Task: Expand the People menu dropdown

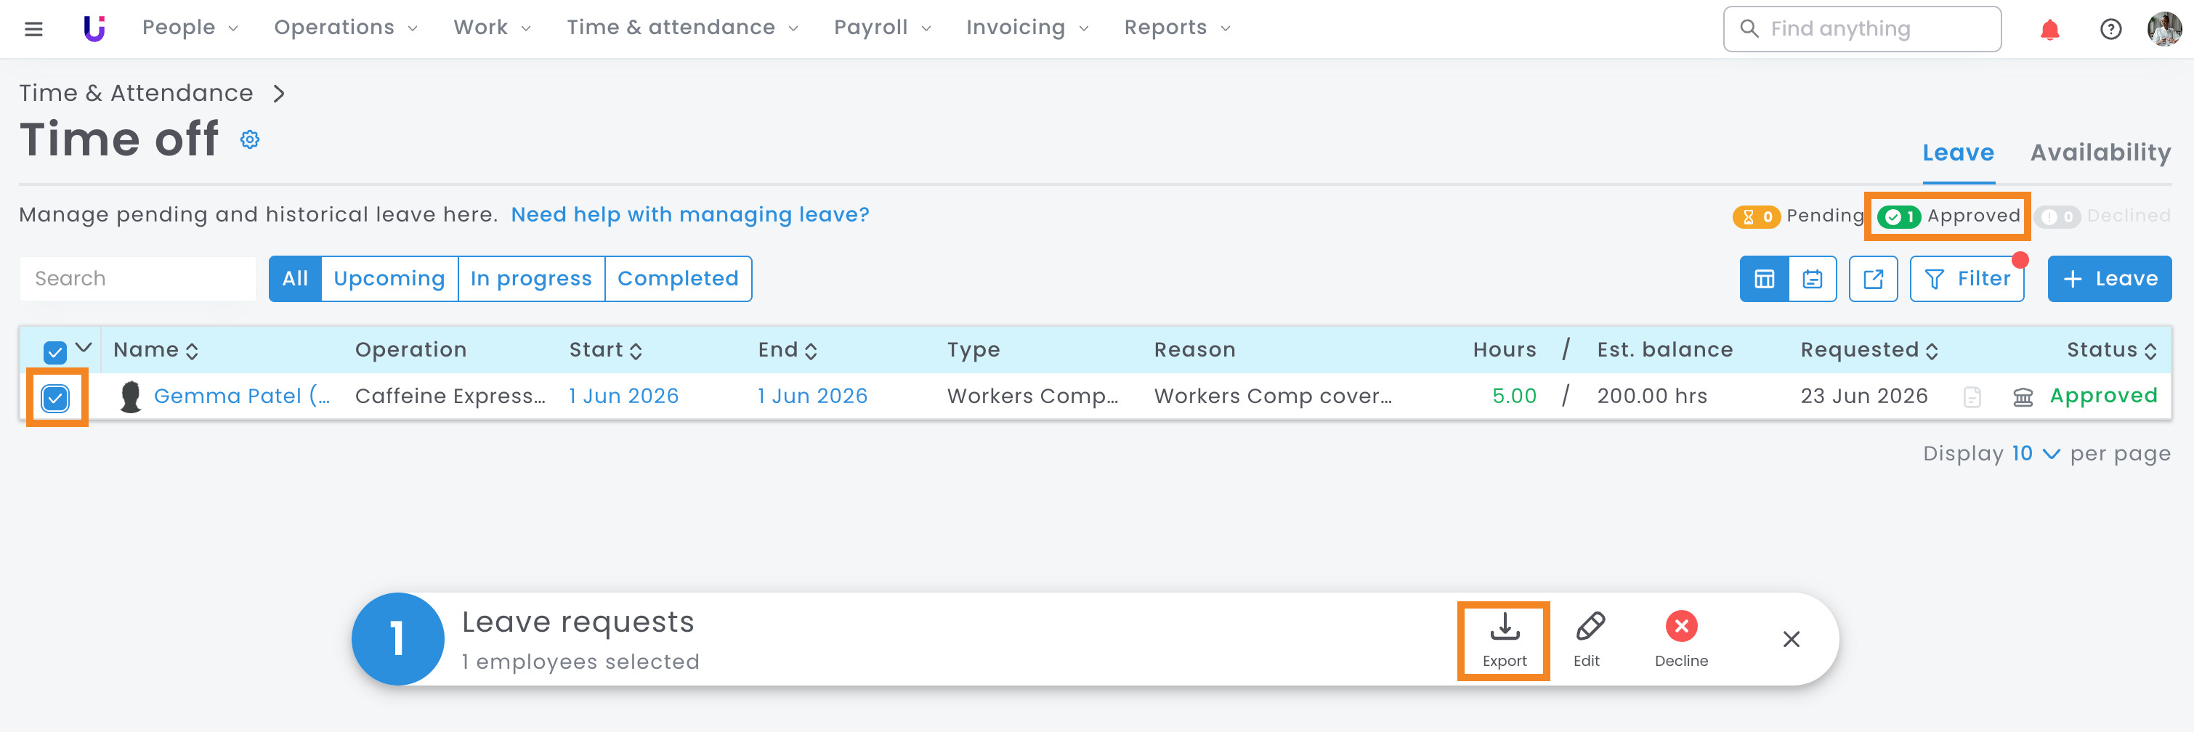Action: [190, 28]
